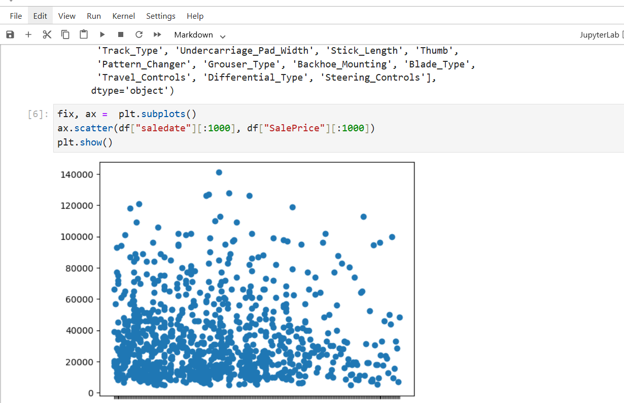
Task: Run the selected cell play icon
Action: pyautogui.click(x=102, y=34)
